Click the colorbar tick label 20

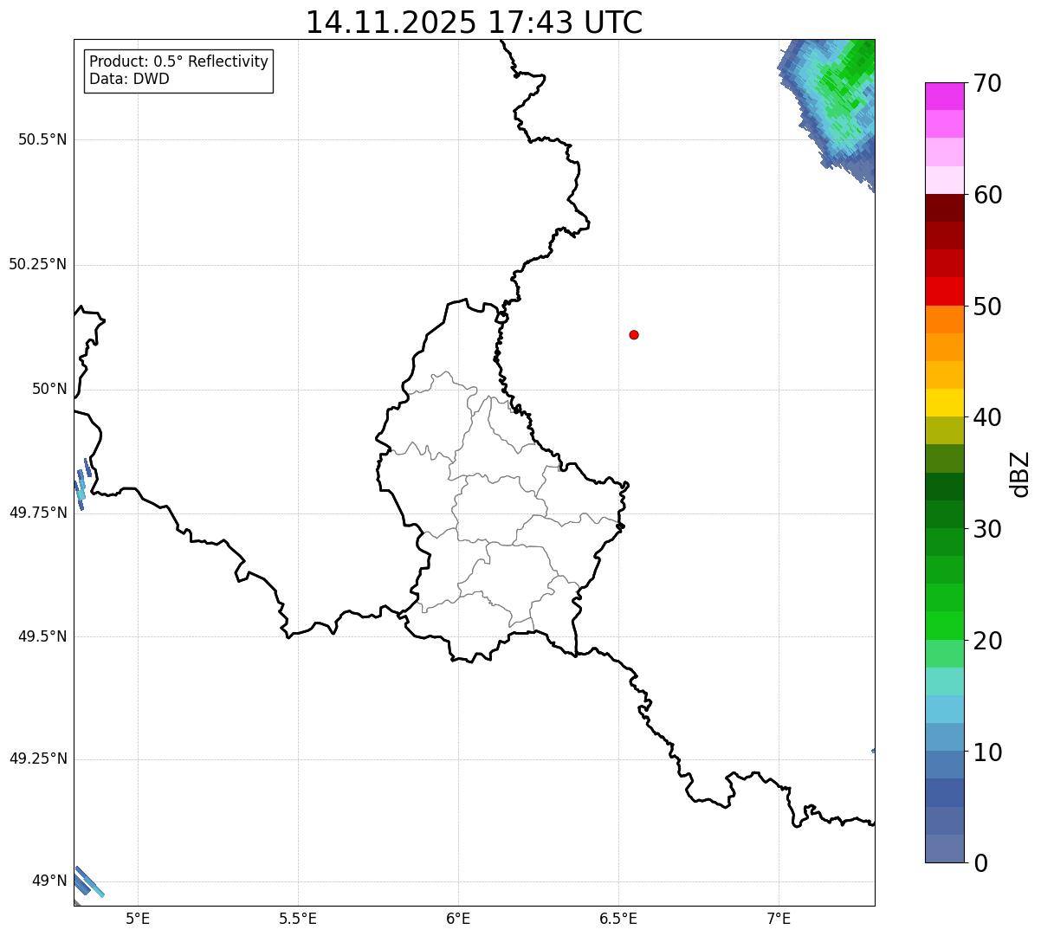(x=987, y=641)
